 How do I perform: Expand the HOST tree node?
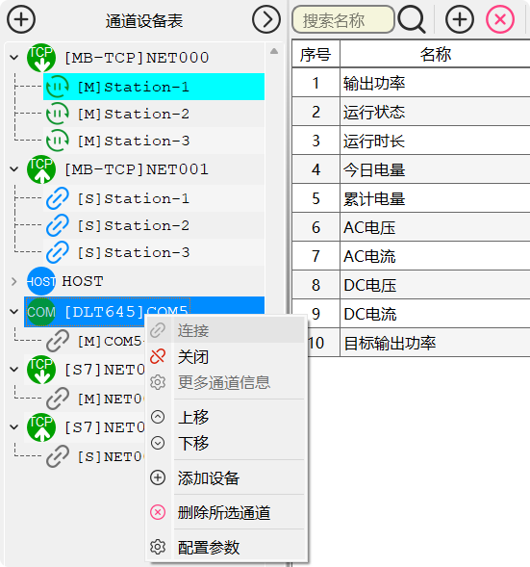coord(14,281)
